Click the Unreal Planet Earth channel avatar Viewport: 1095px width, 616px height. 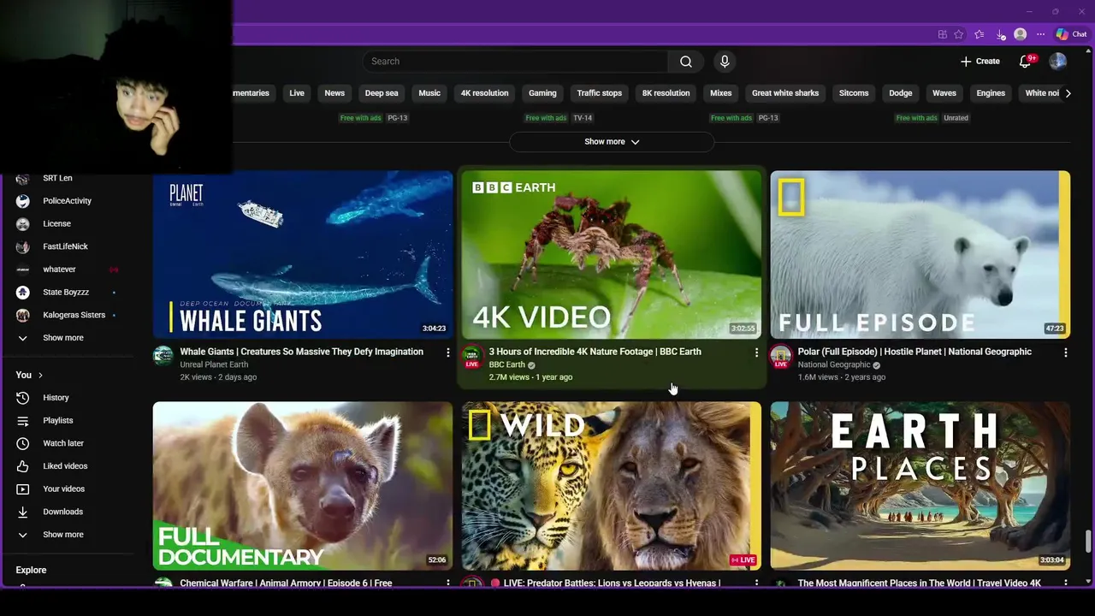click(x=163, y=356)
